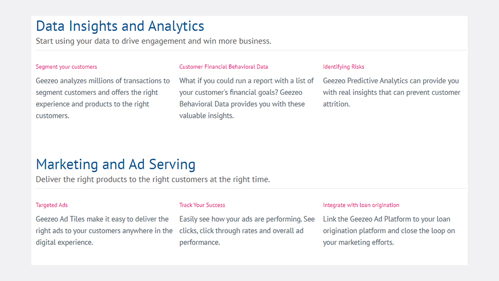The height and width of the screenshot is (281, 499).
Task: Click subtitle 'Deliver the right products'
Action: pos(153,180)
